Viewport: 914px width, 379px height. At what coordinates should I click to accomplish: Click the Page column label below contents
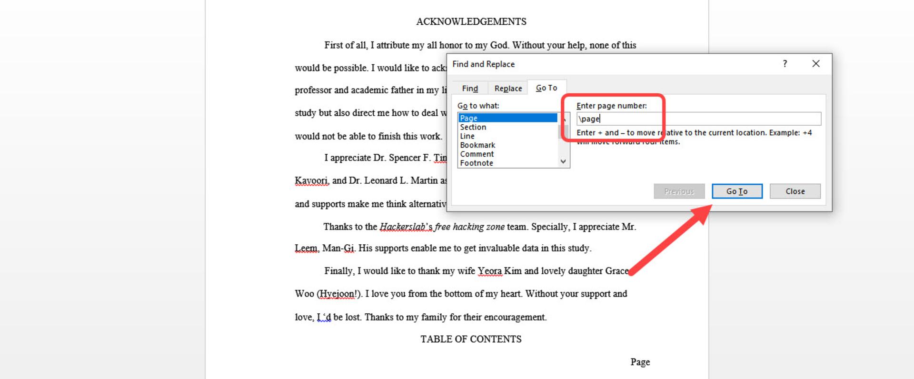click(640, 362)
